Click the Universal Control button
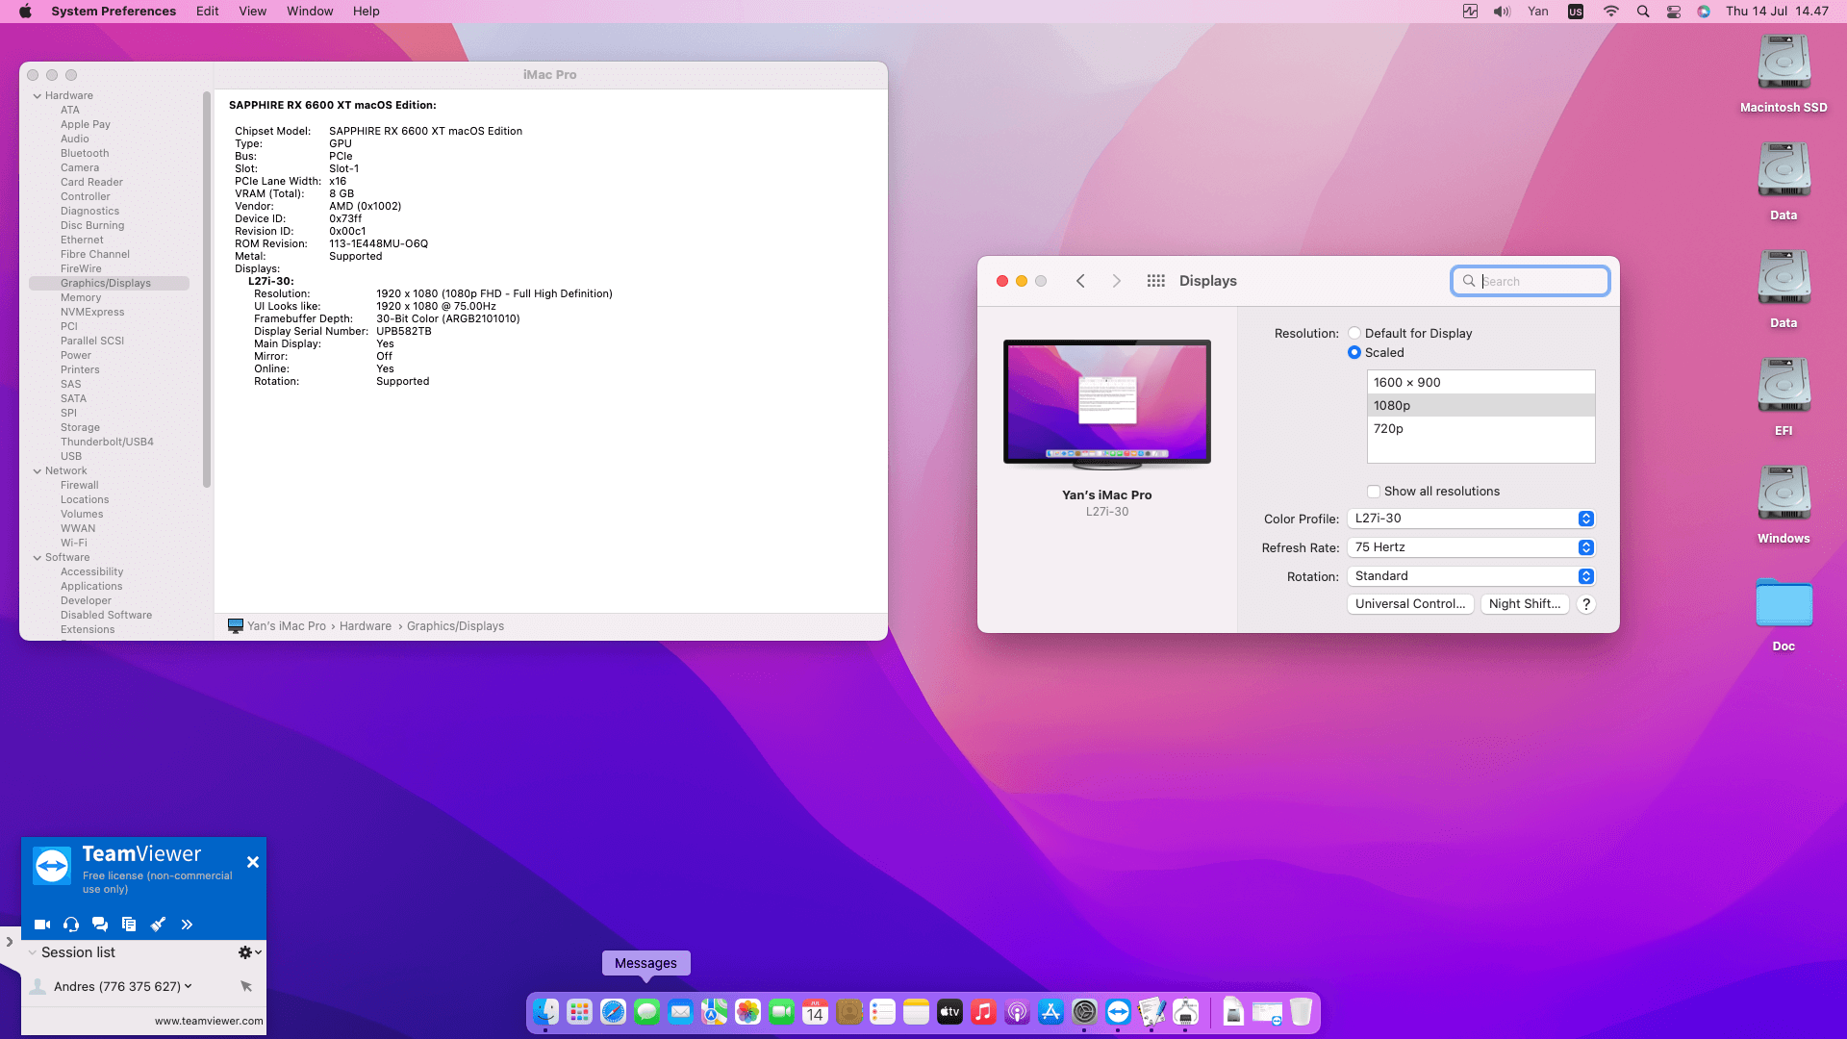Screen dimensions: 1847x1039 point(1410,604)
